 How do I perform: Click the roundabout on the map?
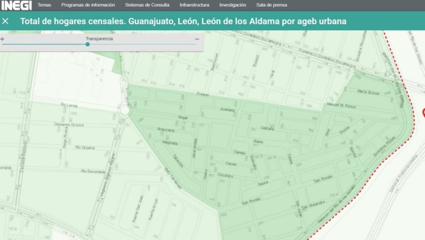click(x=124, y=110)
